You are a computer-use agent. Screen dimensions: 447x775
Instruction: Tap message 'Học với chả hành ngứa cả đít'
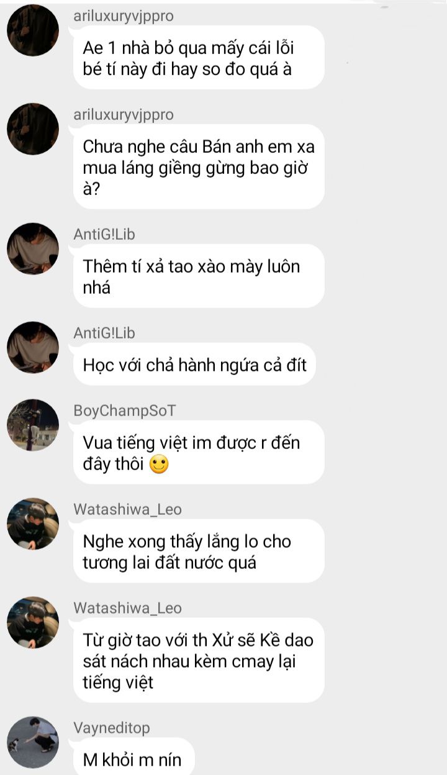click(194, 364)
